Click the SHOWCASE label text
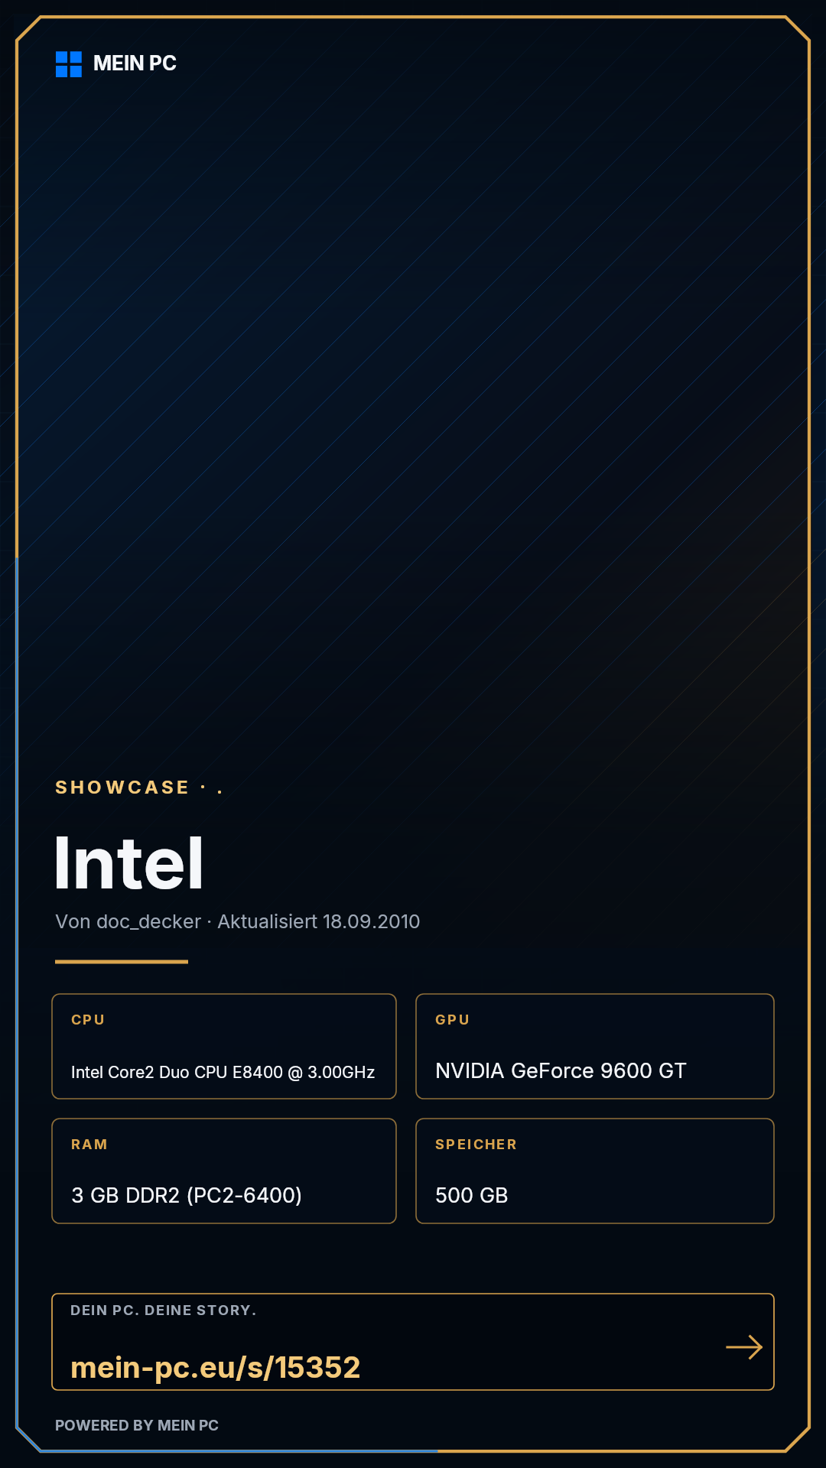This screenshot has width=826, height=1468. tap(122, 788)
